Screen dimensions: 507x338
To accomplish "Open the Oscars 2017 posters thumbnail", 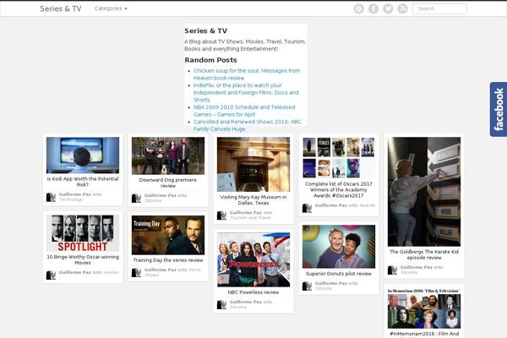I will tap(339, 158).
